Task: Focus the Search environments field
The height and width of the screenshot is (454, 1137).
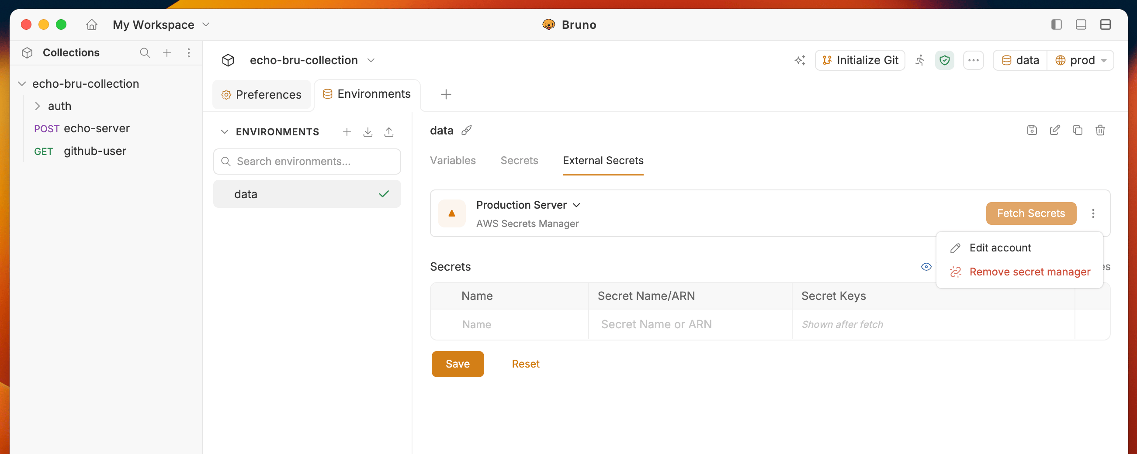Action: [307, 162]
